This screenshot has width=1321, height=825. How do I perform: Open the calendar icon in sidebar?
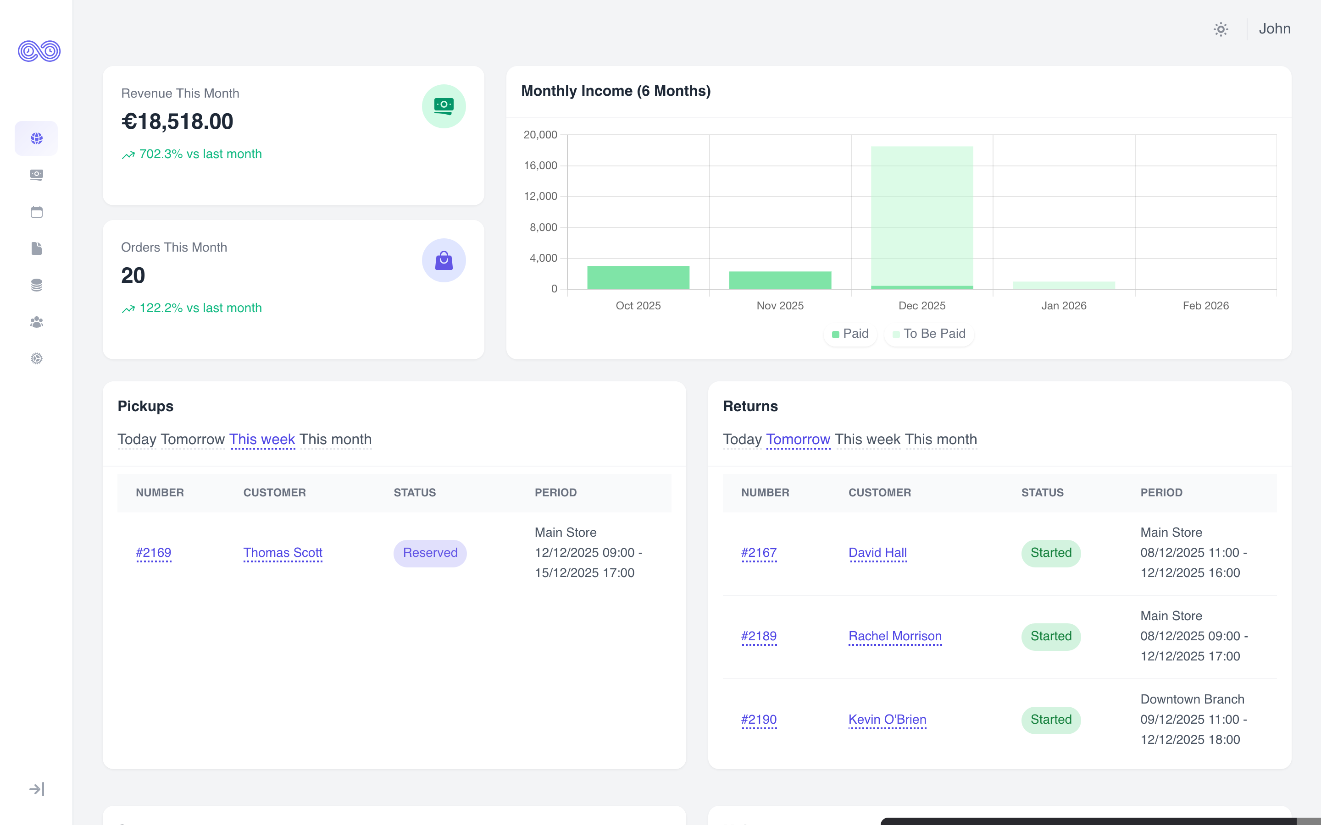click(x=37, y=212)
